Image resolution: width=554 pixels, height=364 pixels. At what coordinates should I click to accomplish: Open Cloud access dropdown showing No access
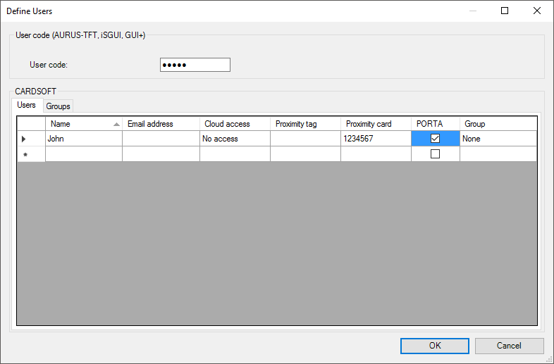(x=235, y=139)
